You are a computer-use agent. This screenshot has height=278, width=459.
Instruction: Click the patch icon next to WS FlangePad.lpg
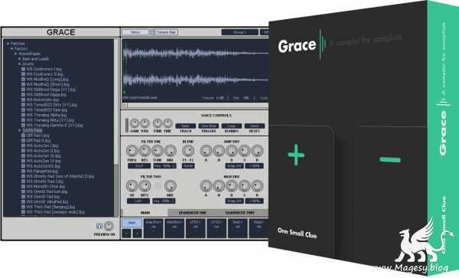click(23, 171)
